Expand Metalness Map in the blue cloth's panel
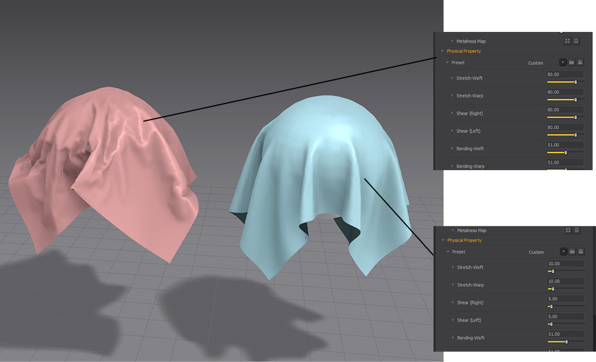 [x=453, y=231]
